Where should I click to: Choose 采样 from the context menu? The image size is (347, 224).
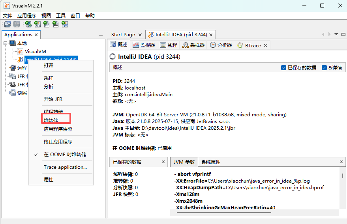(x=61, y=78)
